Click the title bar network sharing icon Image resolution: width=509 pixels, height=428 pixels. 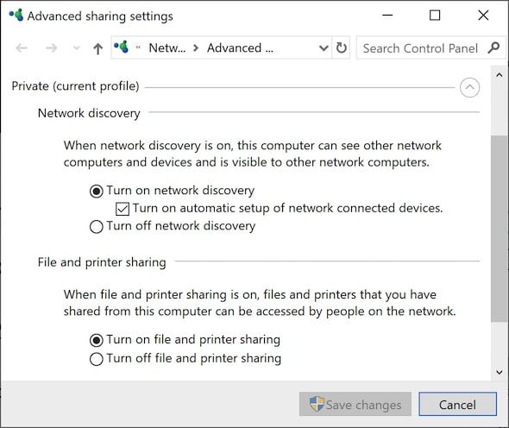[16, 15]
